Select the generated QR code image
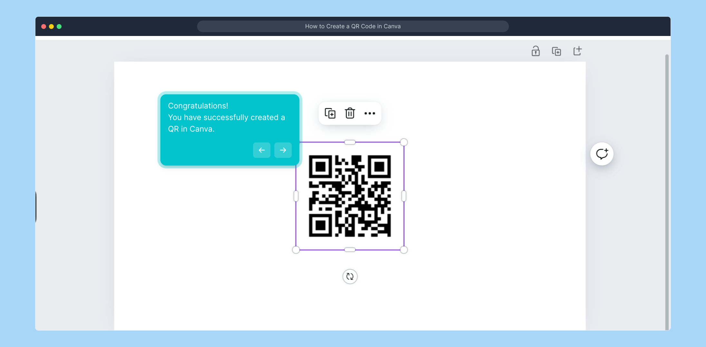 (350, 196)
